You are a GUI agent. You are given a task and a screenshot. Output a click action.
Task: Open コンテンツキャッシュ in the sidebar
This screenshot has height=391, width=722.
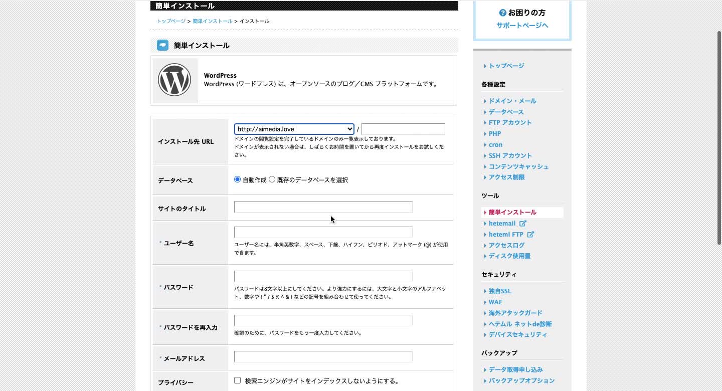(519, 166)
